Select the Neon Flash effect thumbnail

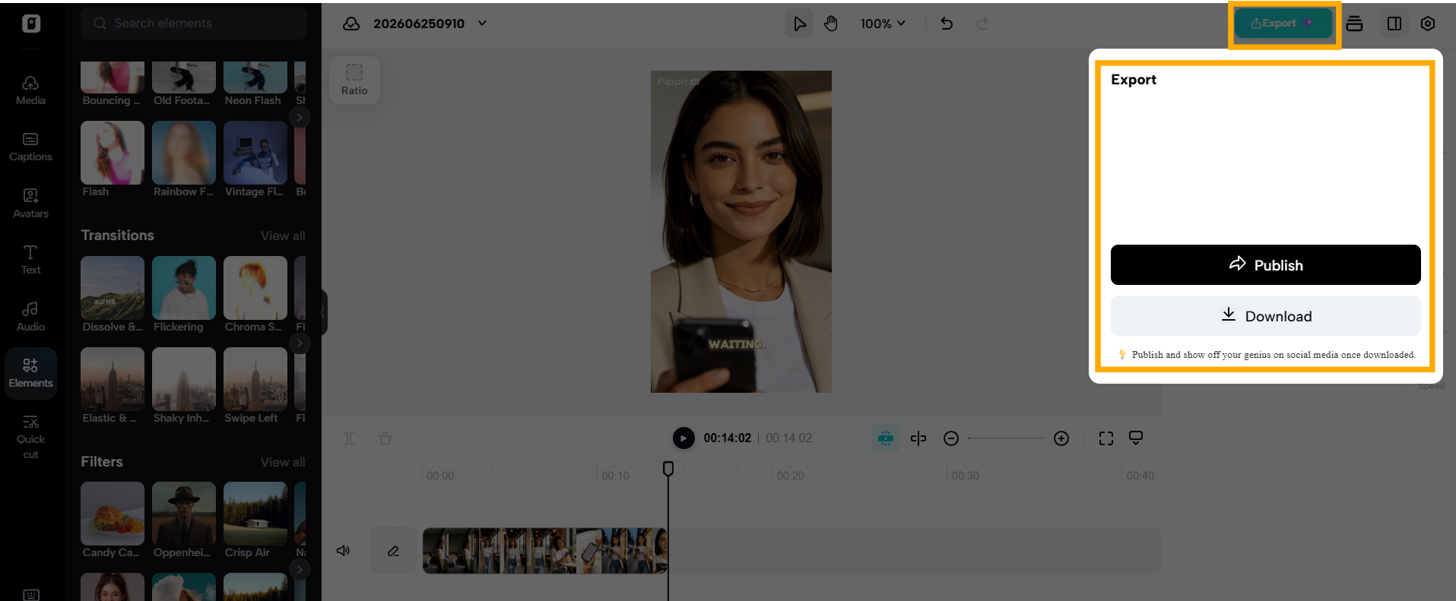pos(255,77)
